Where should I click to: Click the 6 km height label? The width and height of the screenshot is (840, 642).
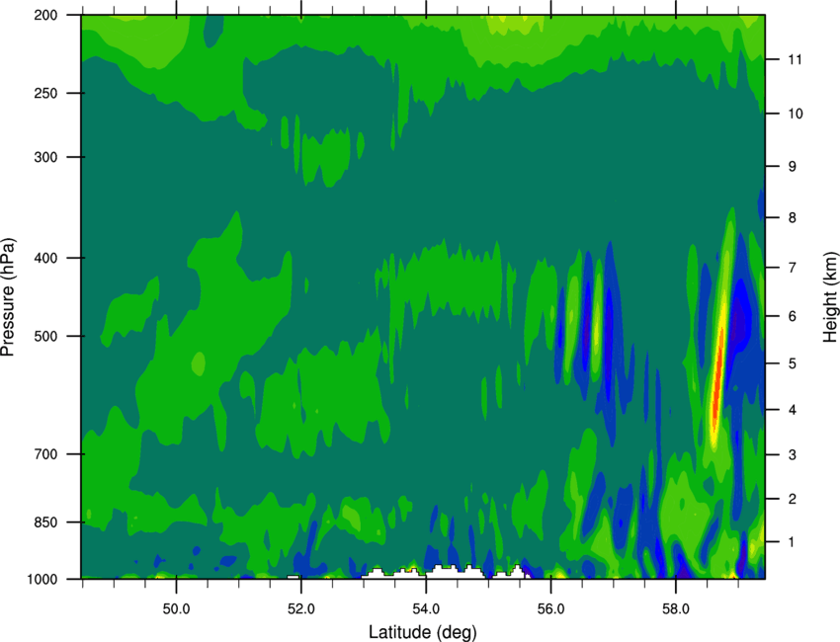click(793, 316)
